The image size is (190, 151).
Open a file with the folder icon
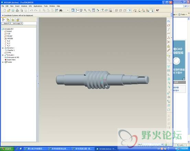pos(9,10)
